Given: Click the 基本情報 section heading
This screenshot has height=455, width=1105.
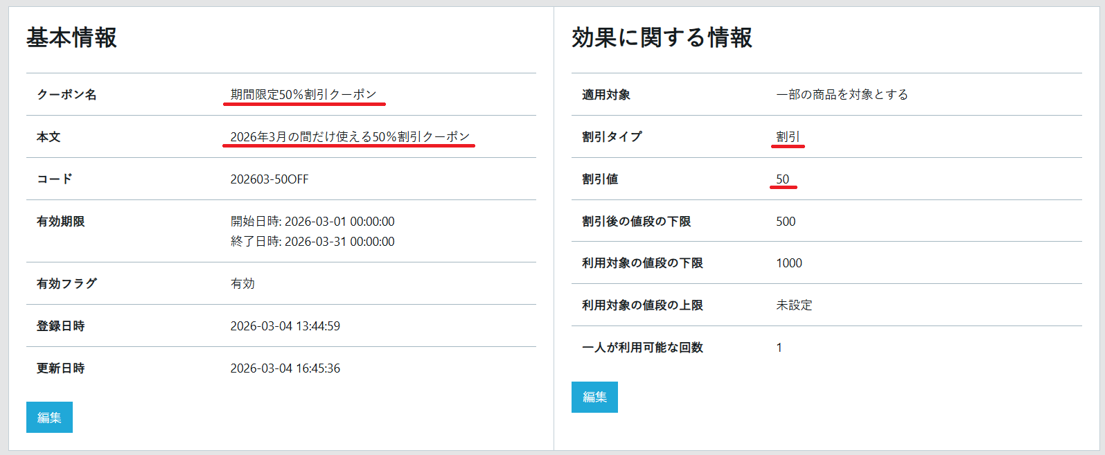Looking at the screenshot, I should pos(71,37).
